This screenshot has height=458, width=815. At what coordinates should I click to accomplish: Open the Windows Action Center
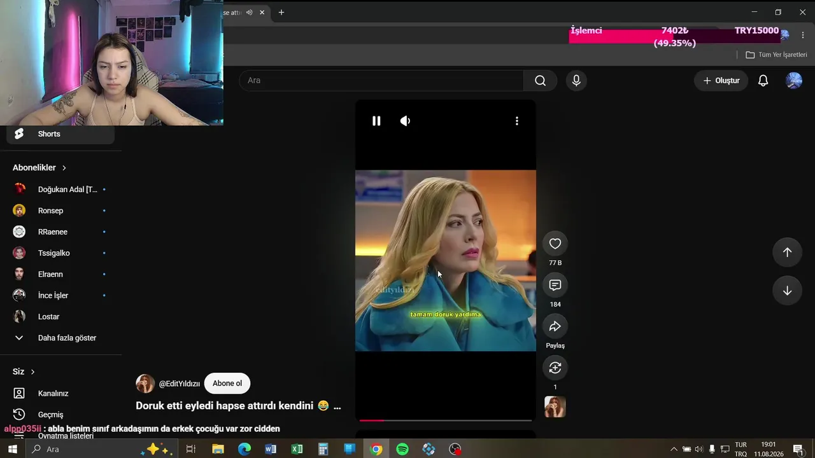pyautogui.click(x=798, y=449)
